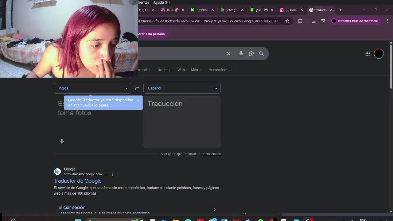Click the recording indicator on the (684 tab

pos(177,10)
